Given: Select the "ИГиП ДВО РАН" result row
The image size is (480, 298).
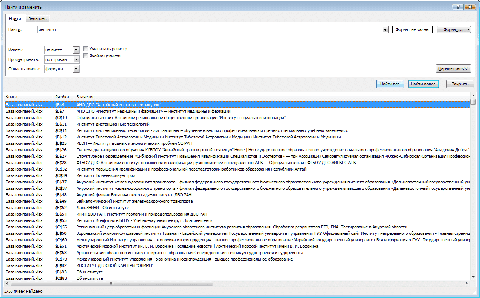Looking at the screenshot, I should pyautogui.click(x=237, y=214).
